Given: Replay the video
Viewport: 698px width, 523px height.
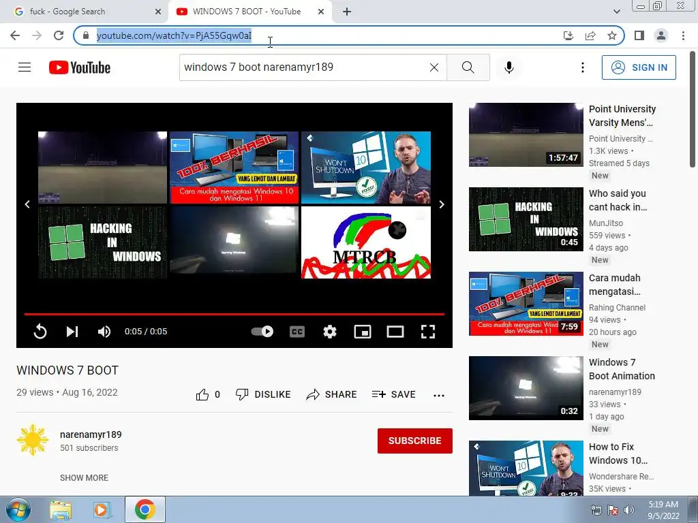Looking at the screenshot, I should (x=40, y=332).
